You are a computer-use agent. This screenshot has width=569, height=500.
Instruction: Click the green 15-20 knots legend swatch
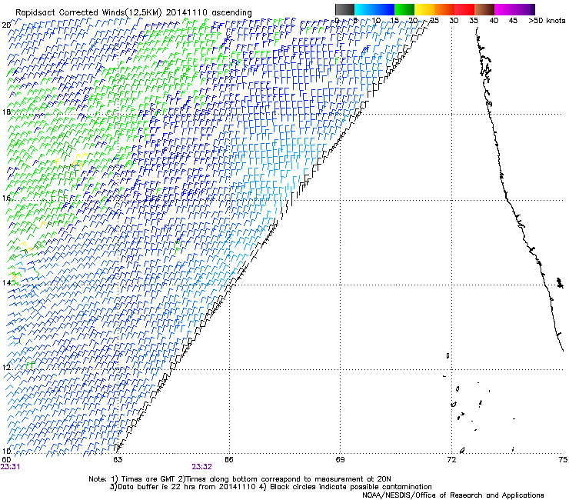[404, 9]
